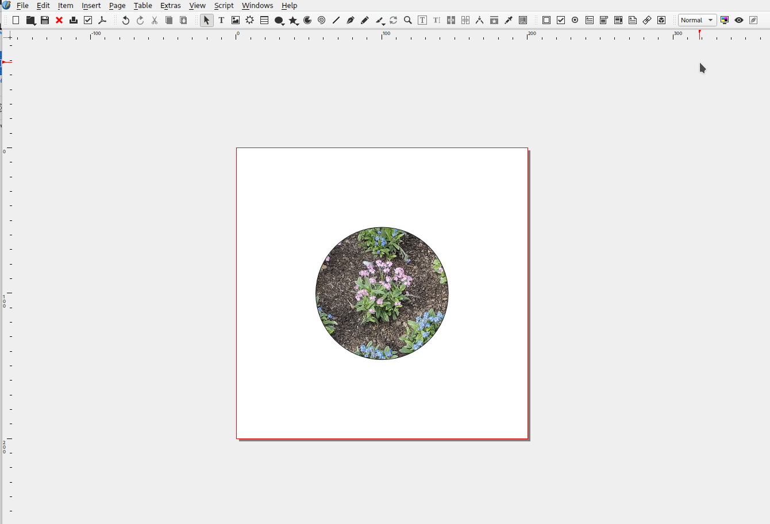Insert a PDF Radio Button field
Image resolution: width=770 pixels, height=524 pixels.
(575, 20)
